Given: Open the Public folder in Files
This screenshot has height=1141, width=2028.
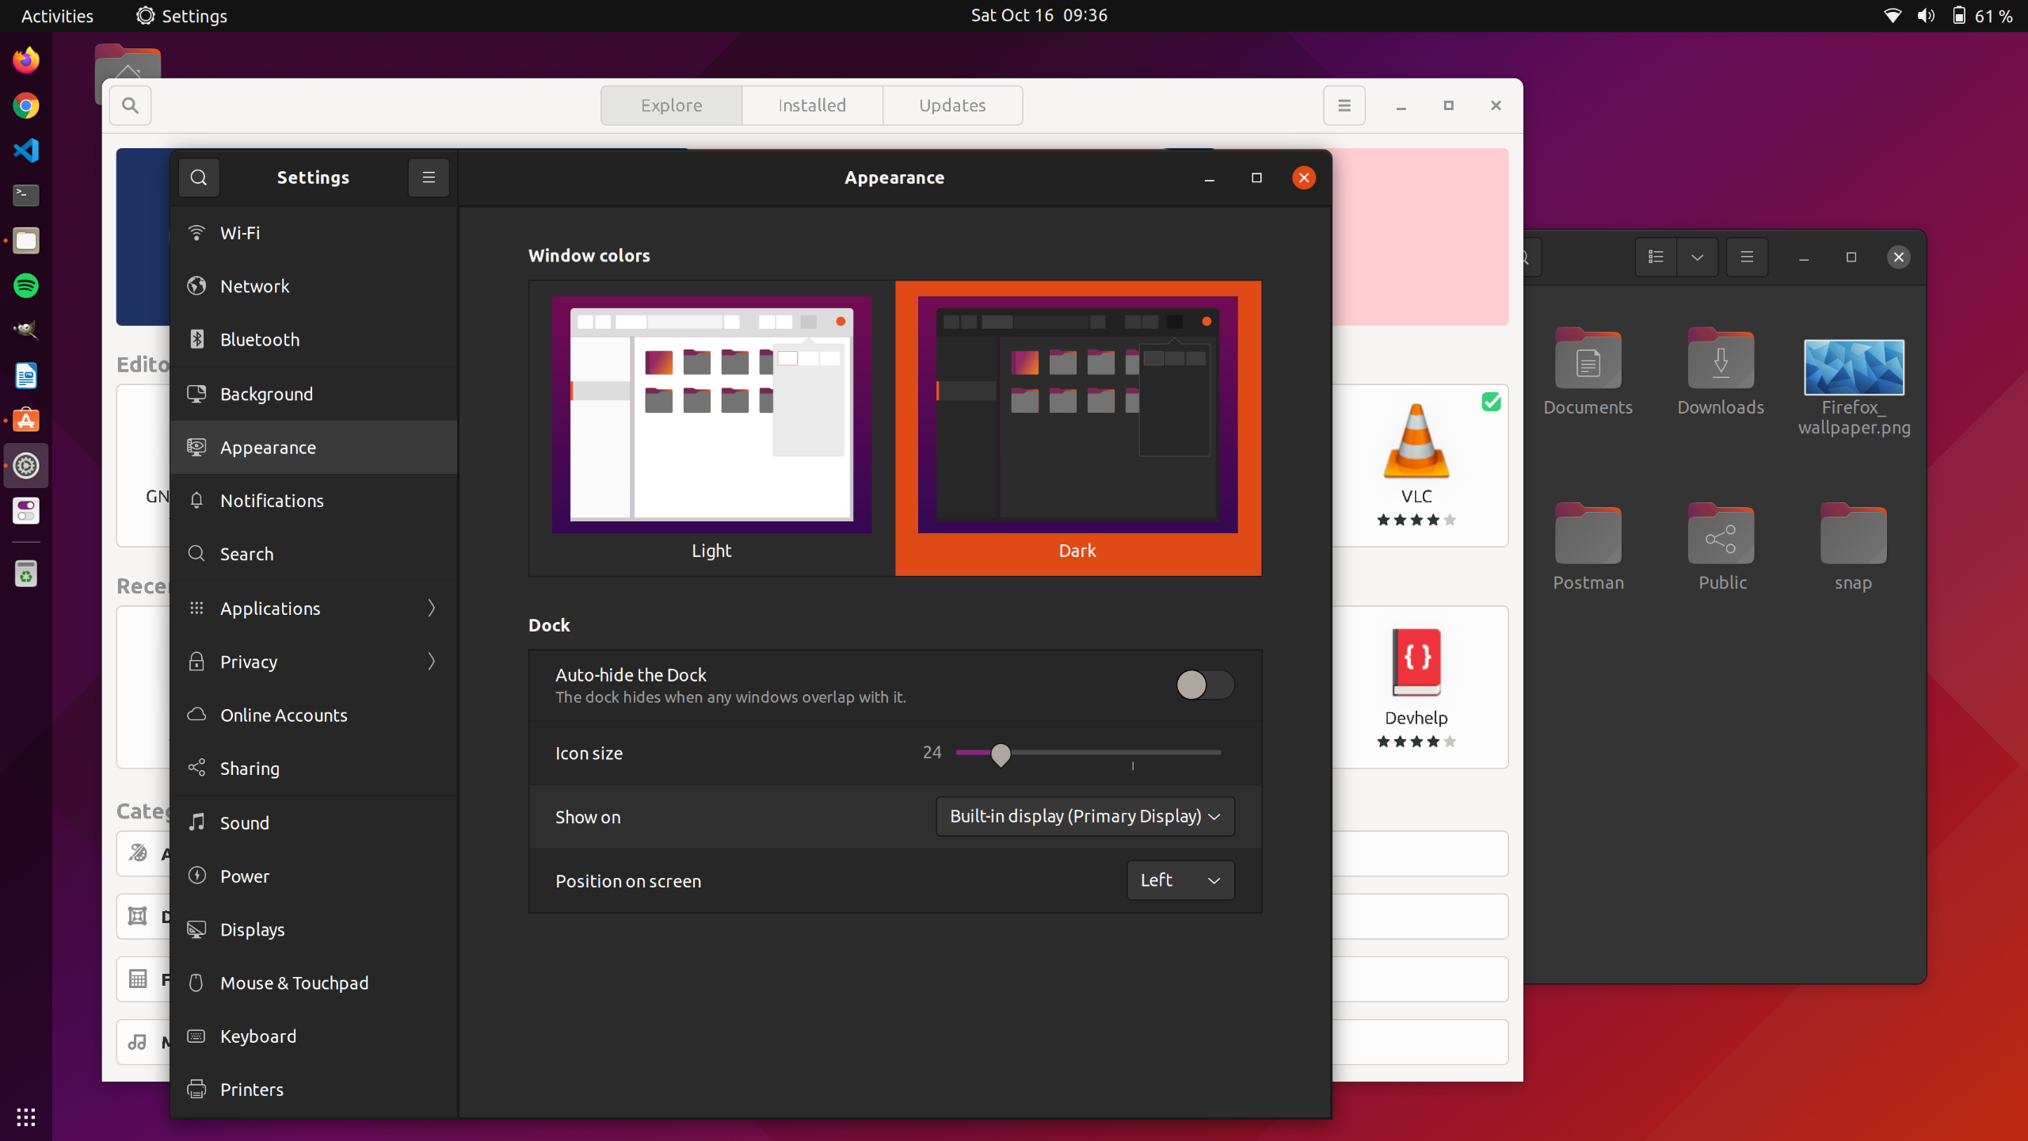Looking at the screenshot, I should click(1721, 547).
